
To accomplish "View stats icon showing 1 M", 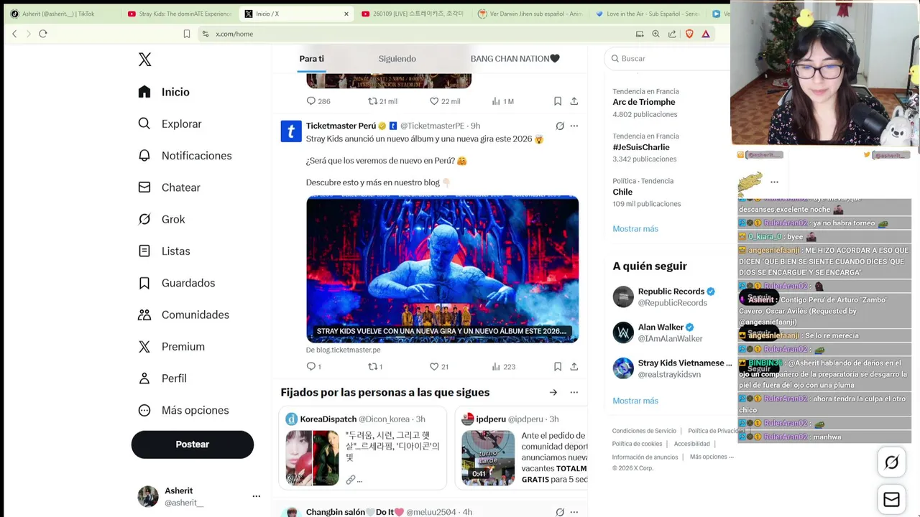I will [496, 101].
